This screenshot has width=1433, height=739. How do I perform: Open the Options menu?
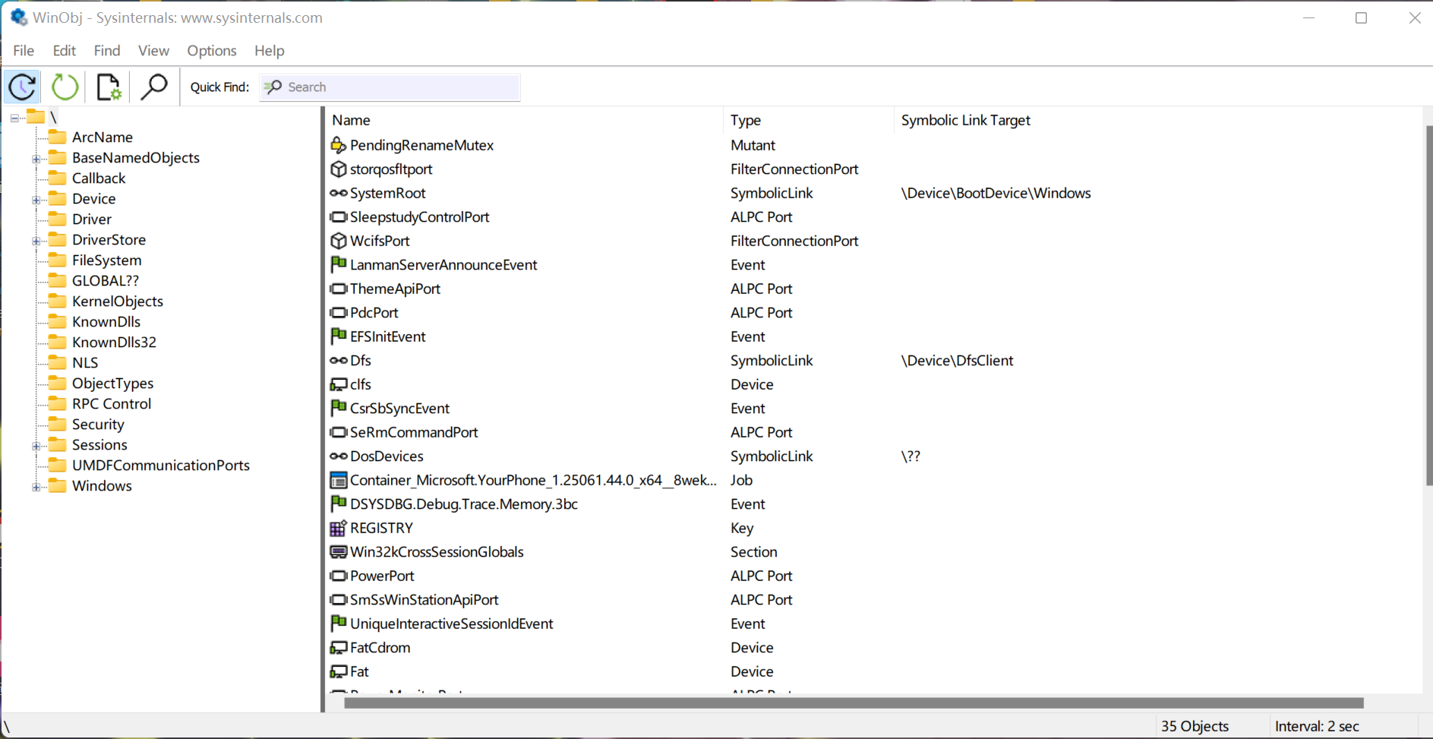click(x=212, y=51)
